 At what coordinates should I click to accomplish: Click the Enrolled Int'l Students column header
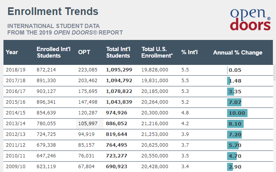(x=49, y=52)
